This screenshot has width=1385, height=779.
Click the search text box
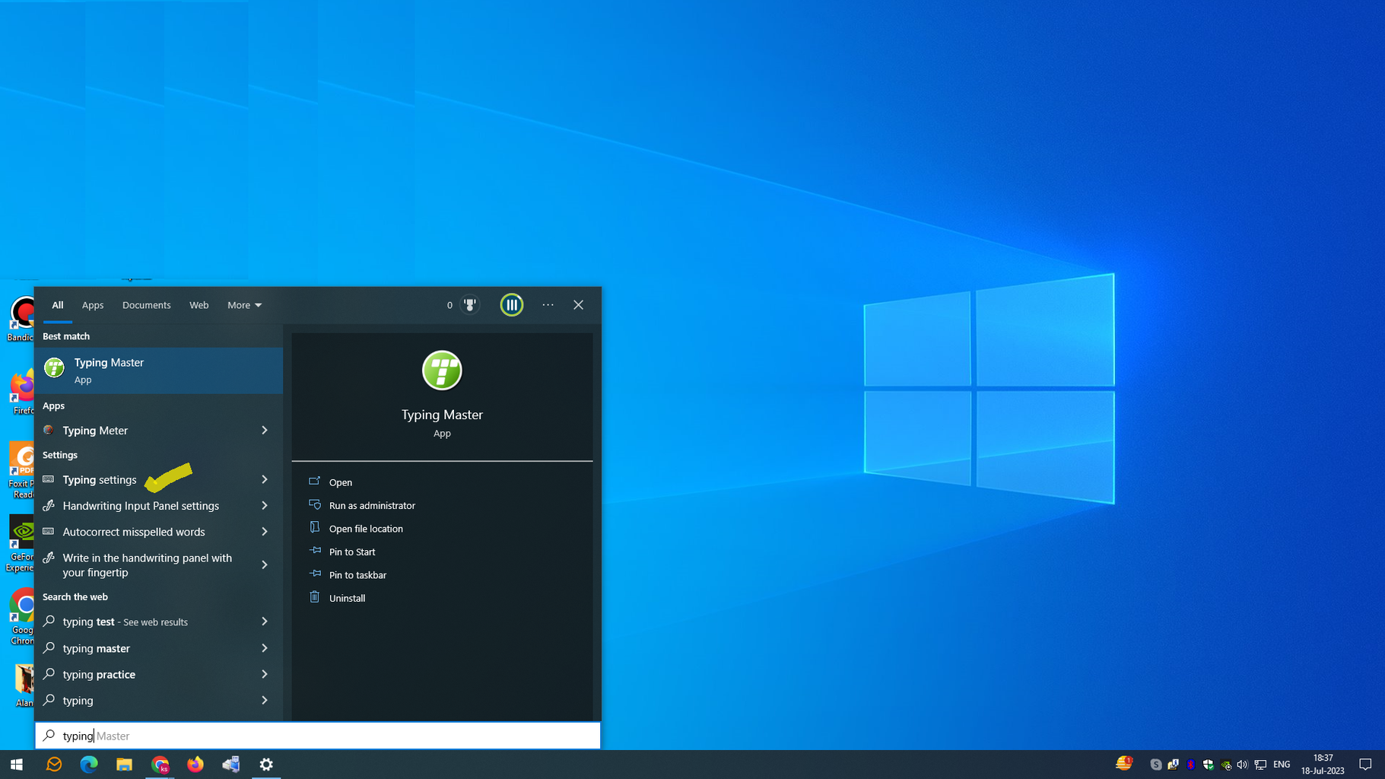pyautogui.click(x=318, y=736)
